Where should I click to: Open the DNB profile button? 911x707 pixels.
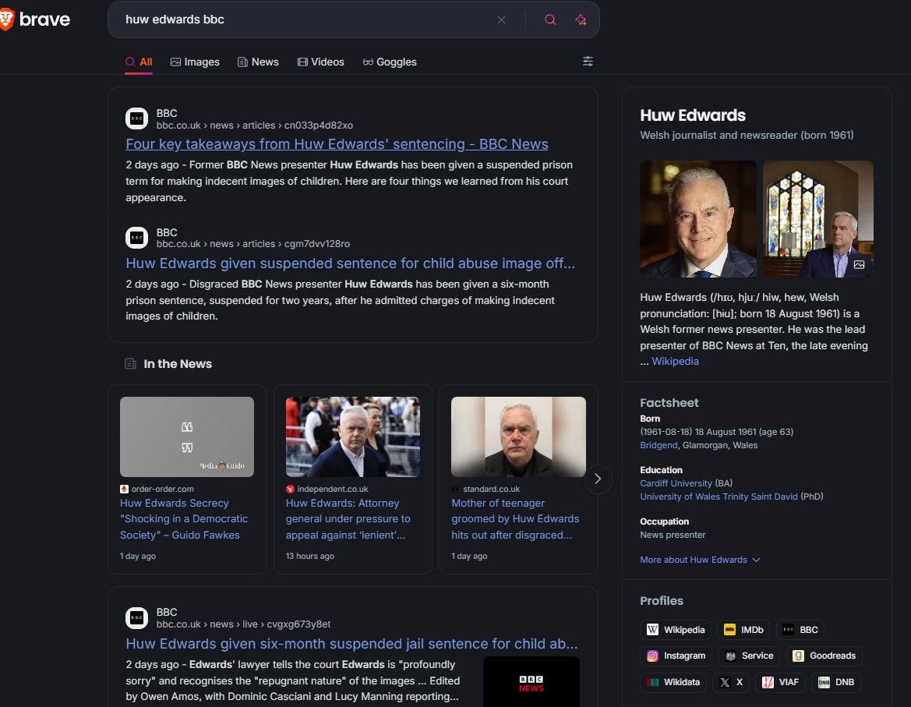(836, 682)
